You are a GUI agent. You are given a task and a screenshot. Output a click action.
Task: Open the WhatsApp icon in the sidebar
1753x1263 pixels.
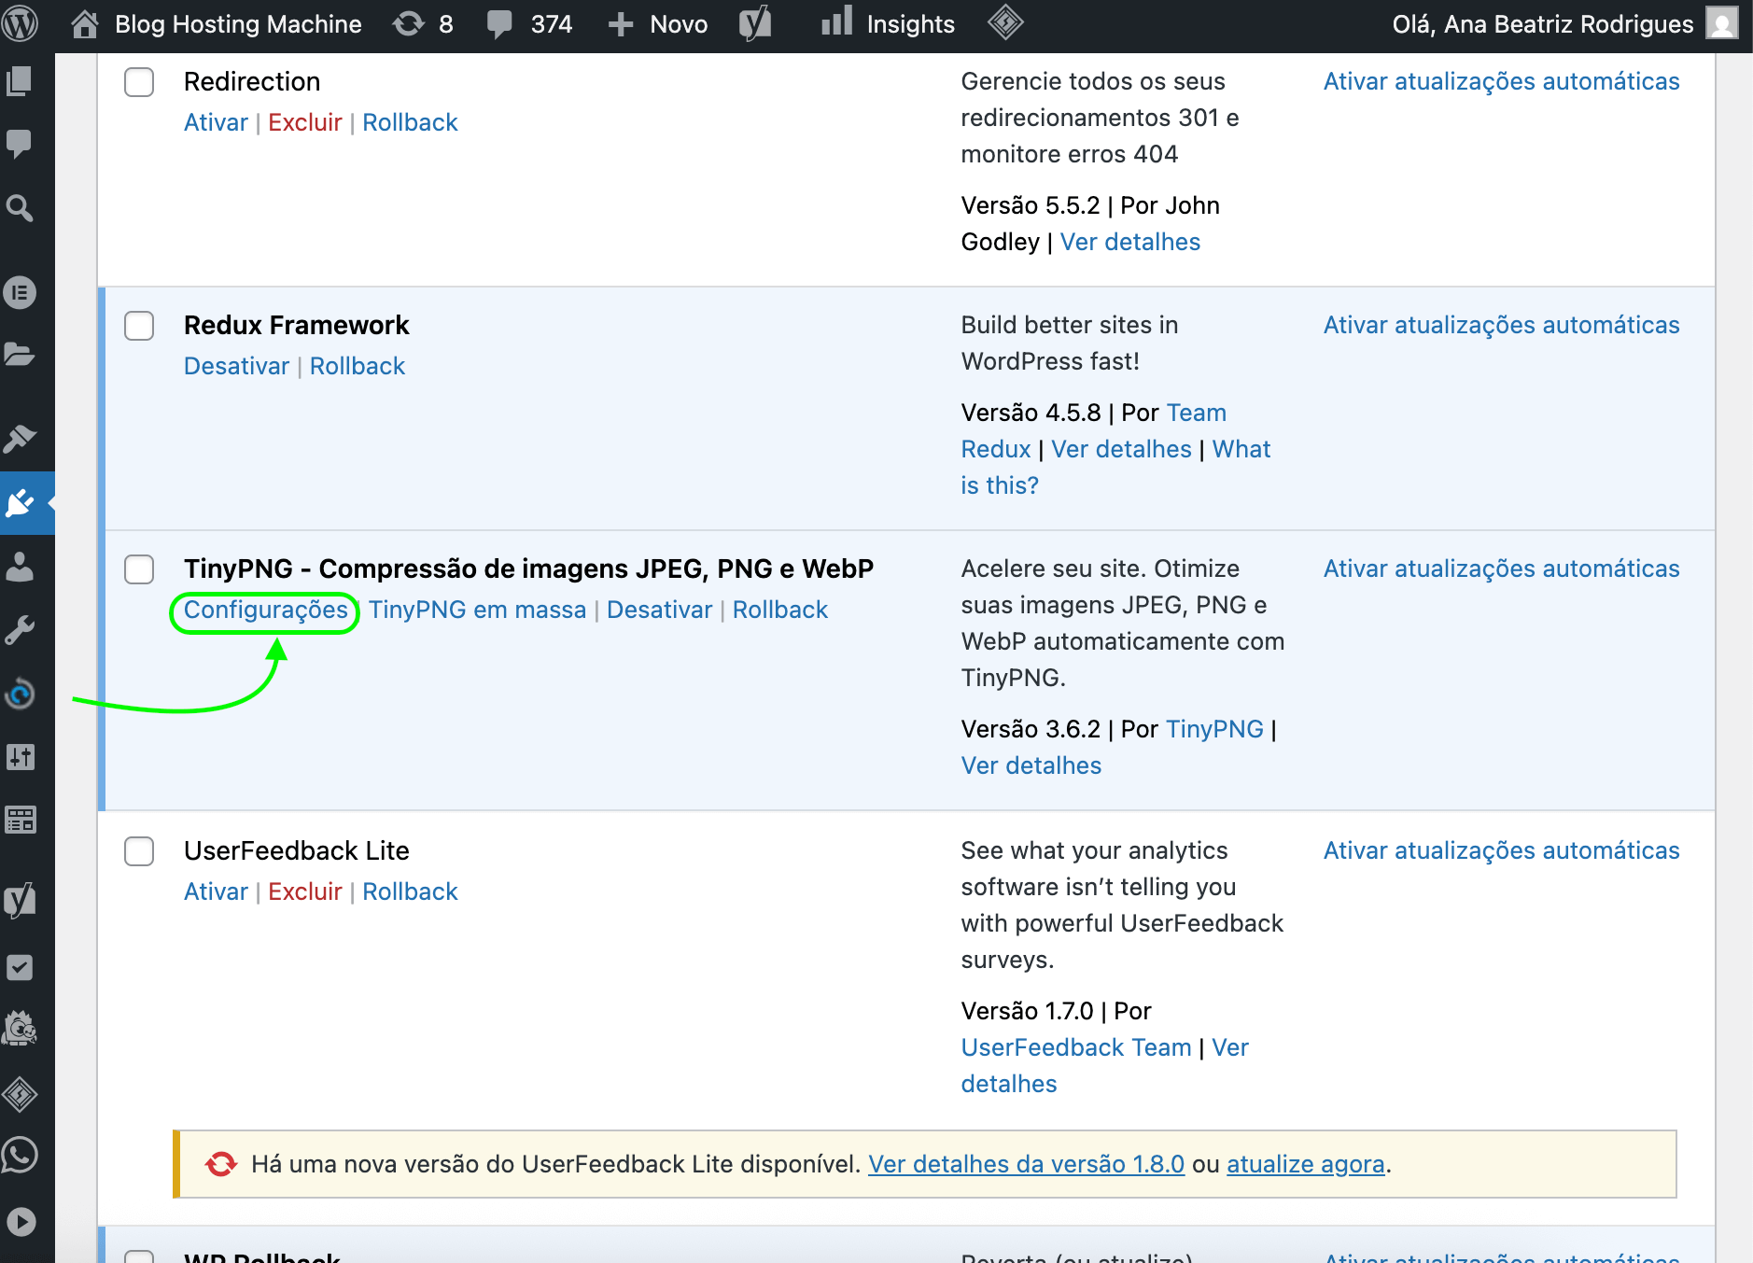point(20,1157)
